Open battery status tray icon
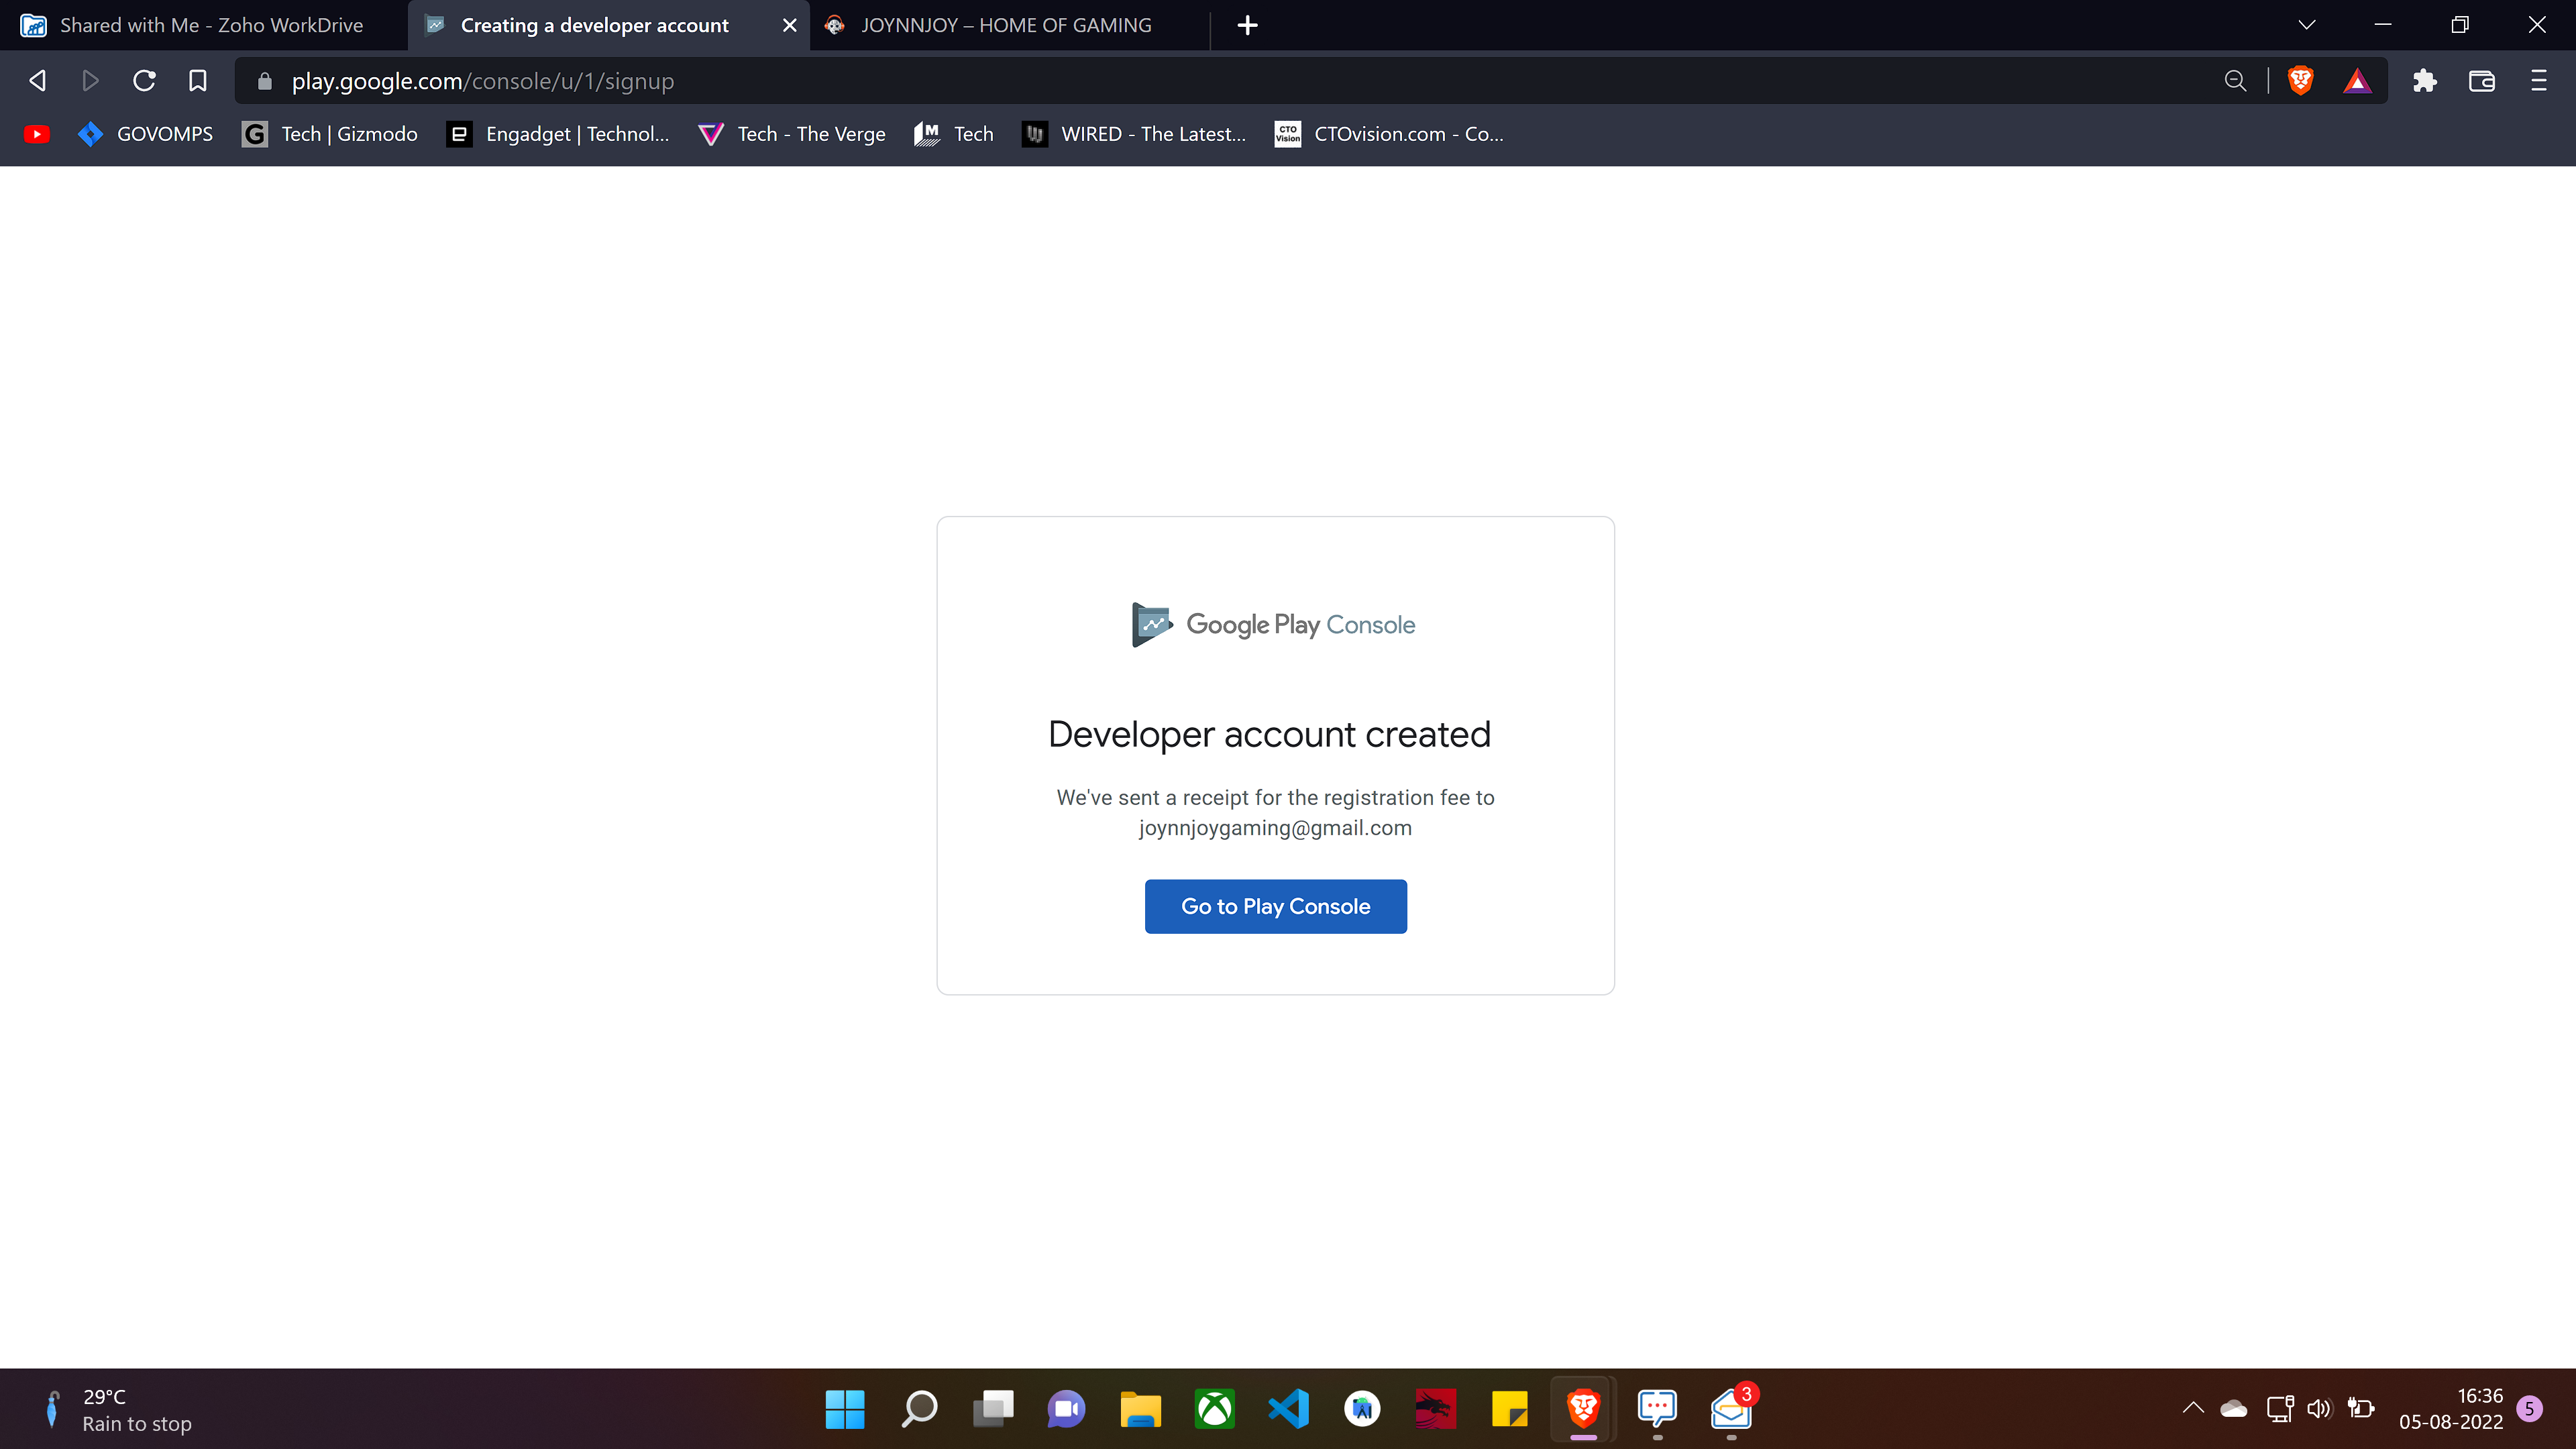2576x1449 pixels. point(2361,1408)
